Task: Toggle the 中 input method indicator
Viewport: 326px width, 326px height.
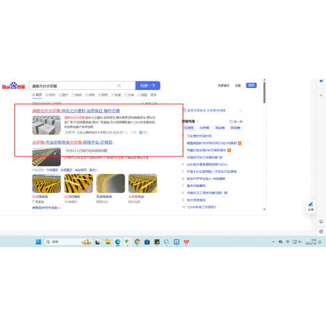Action: click(x=288, y=242)
